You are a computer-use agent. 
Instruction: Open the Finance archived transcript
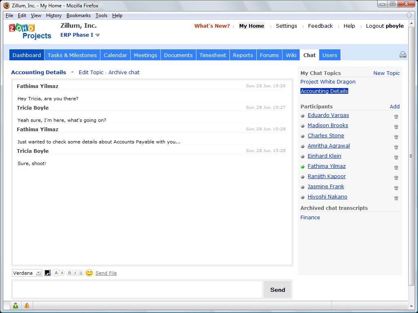(310, 217)
